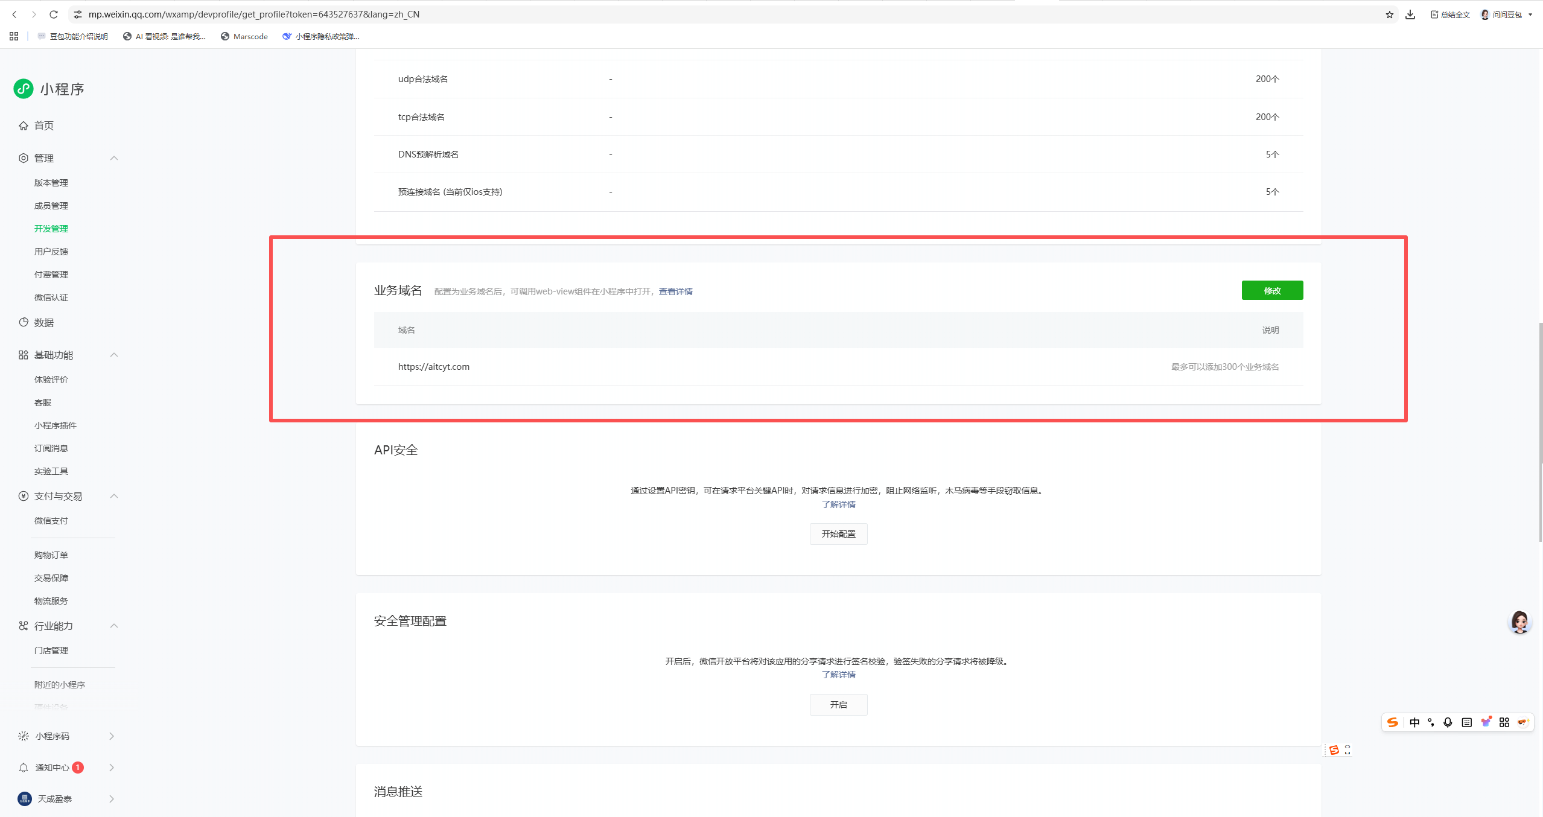1543x817 pixels.
Task: Collapse the 基础功能 sidebar section
Action: click(x=114, y=355)
